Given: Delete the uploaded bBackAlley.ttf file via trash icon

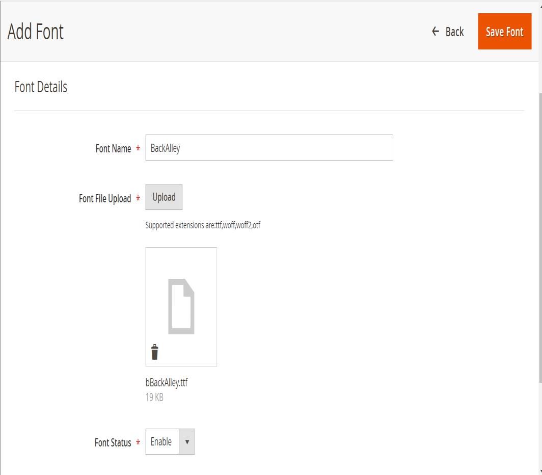Looking at the screenshot, I should click(154, 352).
